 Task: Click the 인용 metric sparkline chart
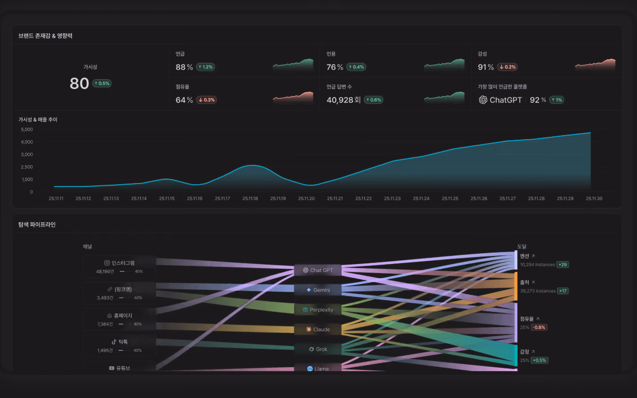point(444,65)
